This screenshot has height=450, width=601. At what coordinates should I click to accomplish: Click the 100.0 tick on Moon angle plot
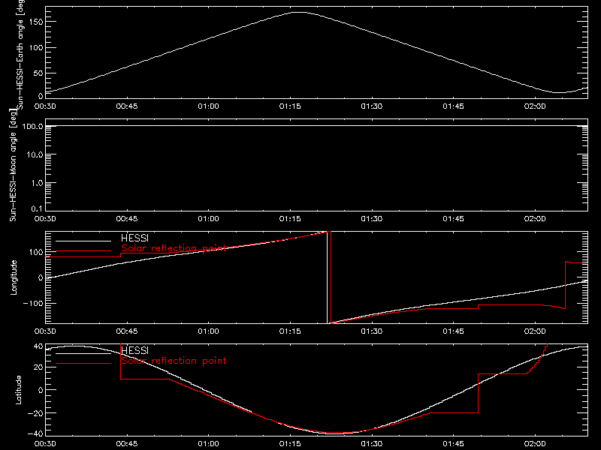click(x=32, y=126)
